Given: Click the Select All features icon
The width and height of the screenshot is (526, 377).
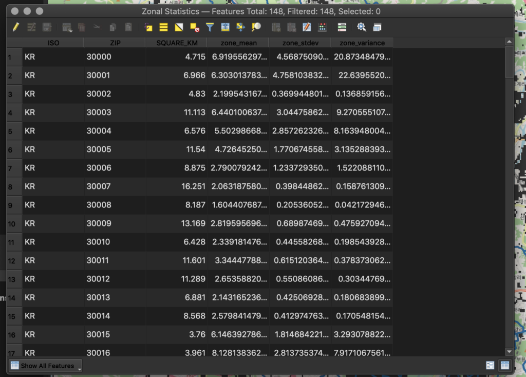Looking at the screenshot, I should tap(163, 27).
